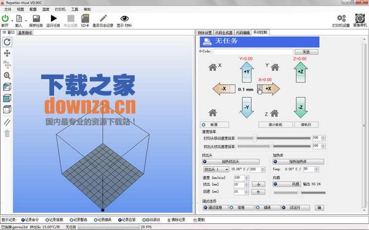Click the emergency stop icon
Screen dimensions: 369x230
(x=360, y=18)
